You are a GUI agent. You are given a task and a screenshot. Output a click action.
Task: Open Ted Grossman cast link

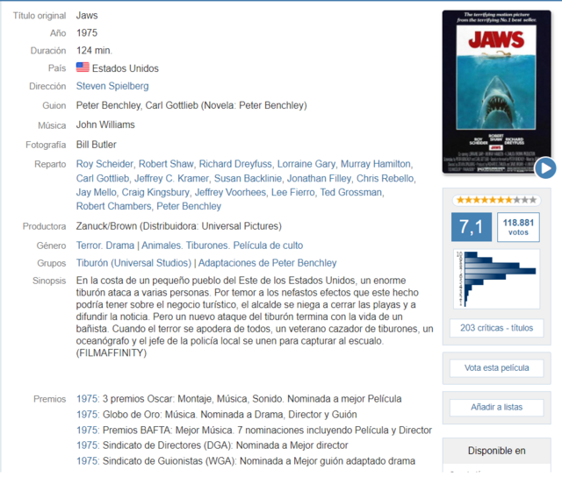(x=351, y=192)
